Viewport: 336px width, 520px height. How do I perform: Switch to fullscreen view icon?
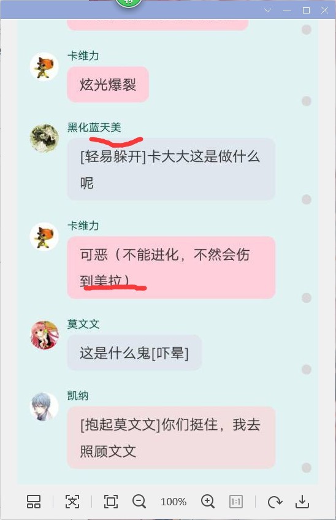[x=111, y=502]
